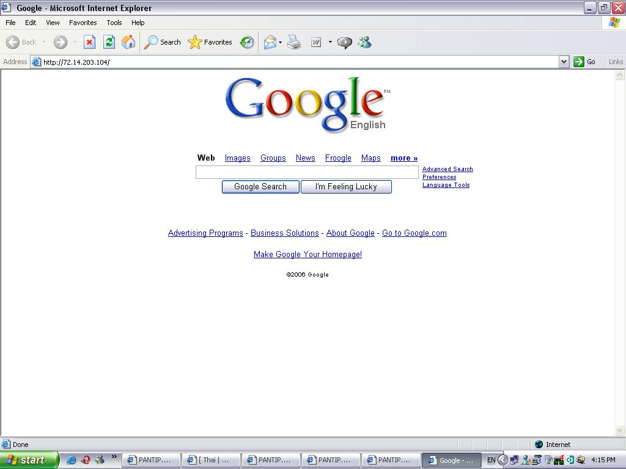
Task: Open the 'more »' link
Action: [x=404, y=158]
